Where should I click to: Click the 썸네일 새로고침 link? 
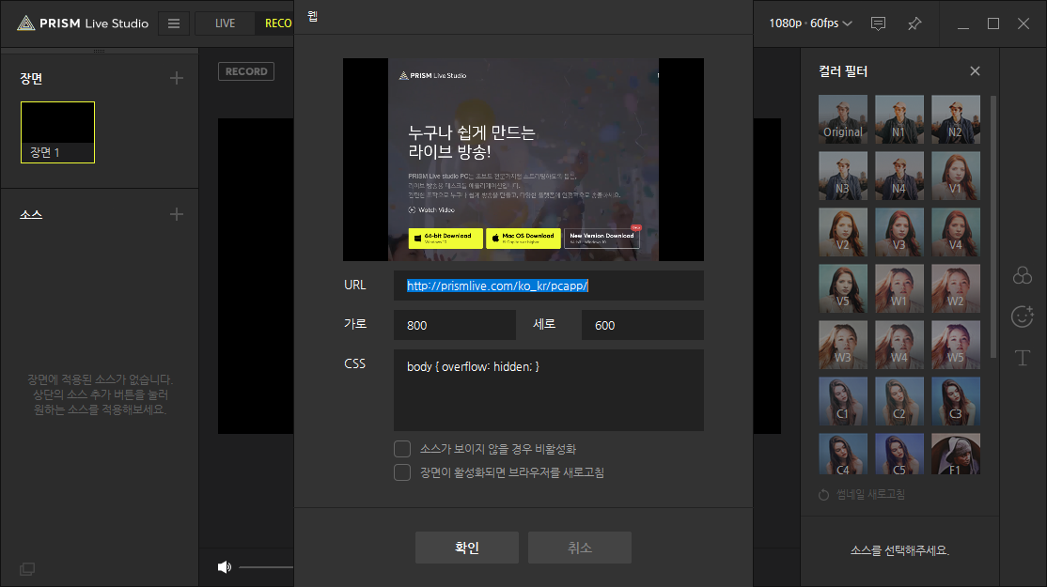(870, 494)
